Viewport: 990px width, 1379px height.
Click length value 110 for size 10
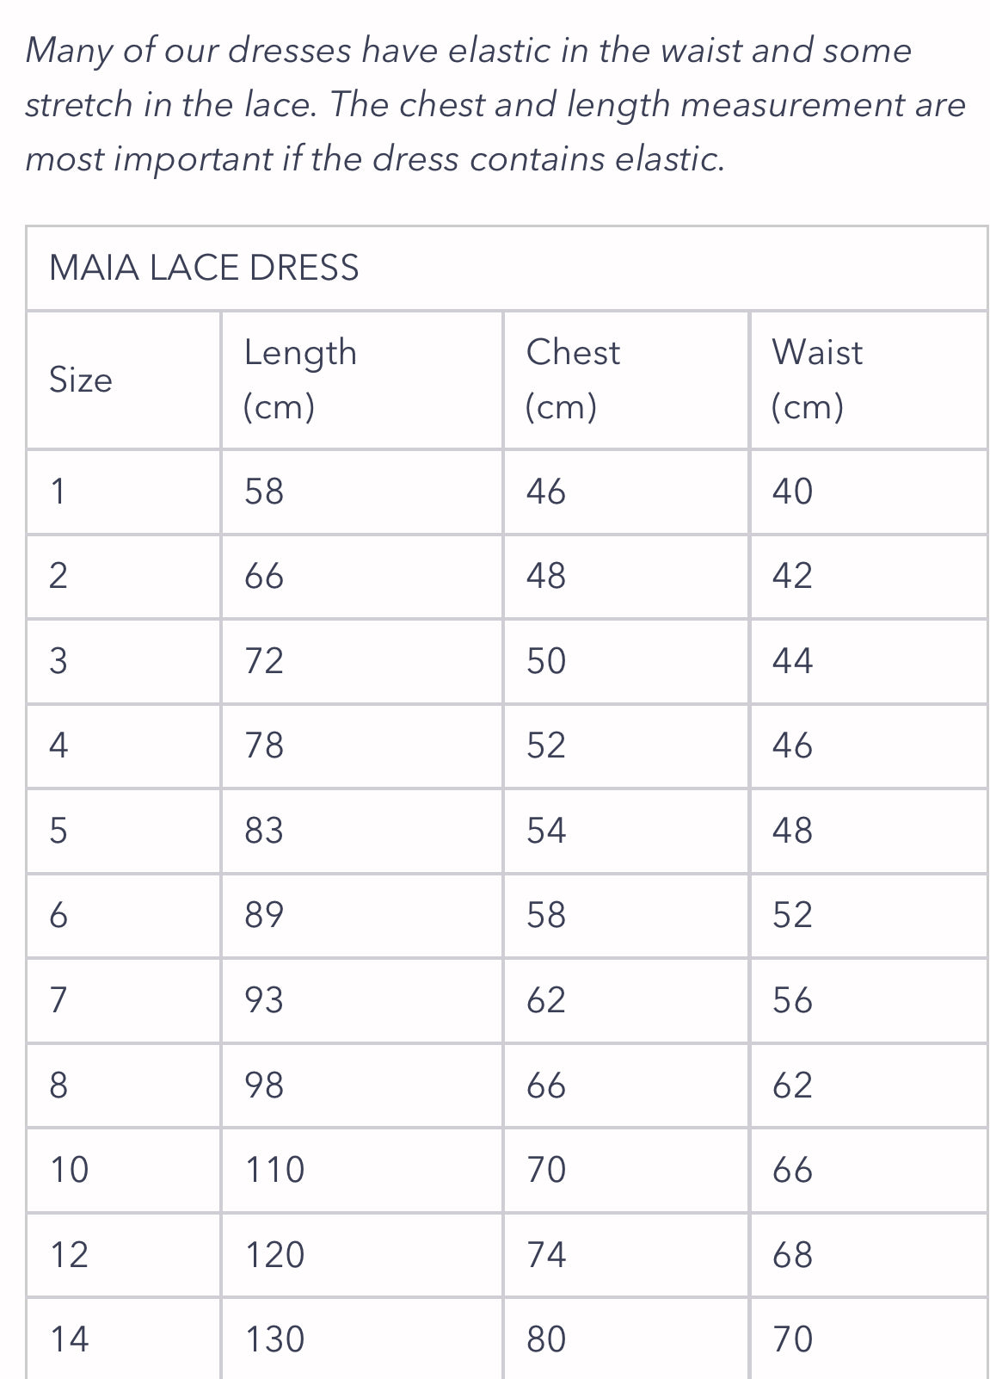pyautogui.click(x=275, y=1170)
